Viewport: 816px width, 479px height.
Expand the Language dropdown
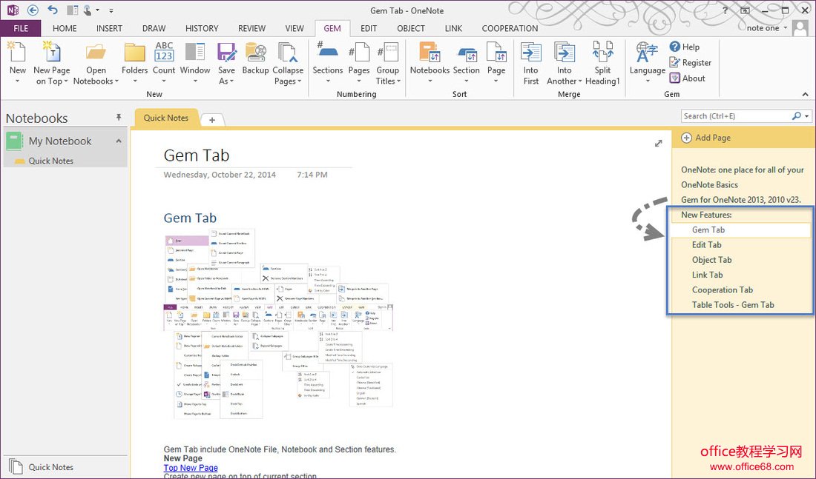[x=648, y=81]
